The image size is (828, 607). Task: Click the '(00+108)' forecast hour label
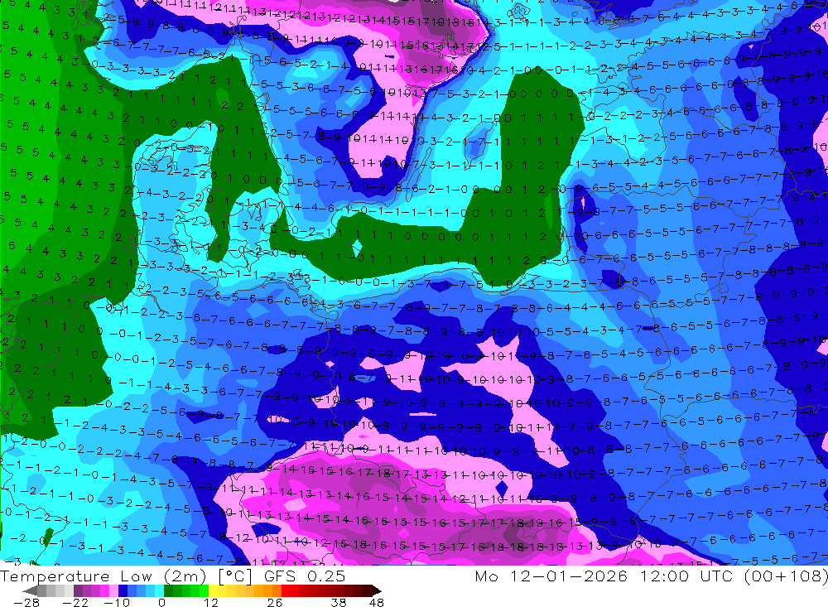coord(786,576)
